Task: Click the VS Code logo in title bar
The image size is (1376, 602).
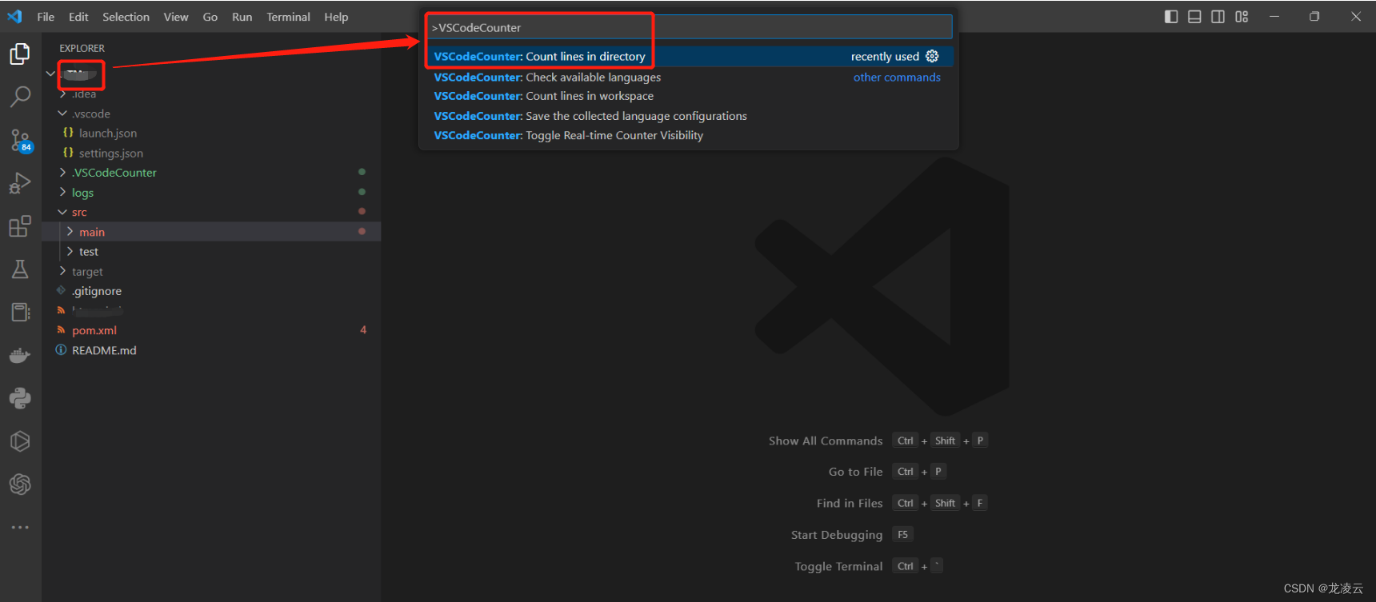Action: [14, 16]
